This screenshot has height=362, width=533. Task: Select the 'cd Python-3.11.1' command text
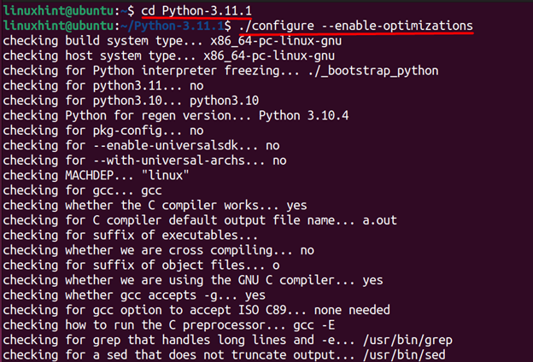tap(196, 11)
